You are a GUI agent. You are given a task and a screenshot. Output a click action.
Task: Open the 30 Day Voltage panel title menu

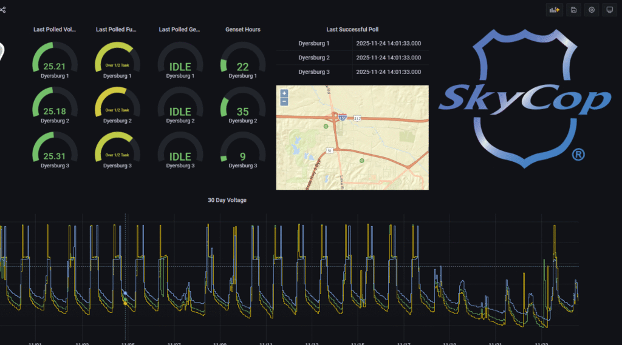(x=227, y=200)
